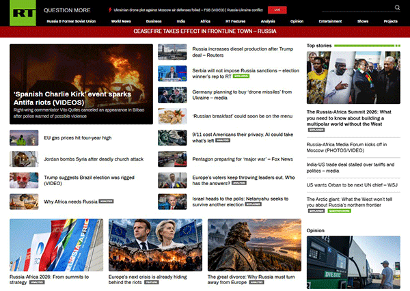Open Macron and von der Leyen card image

point(155,245)
